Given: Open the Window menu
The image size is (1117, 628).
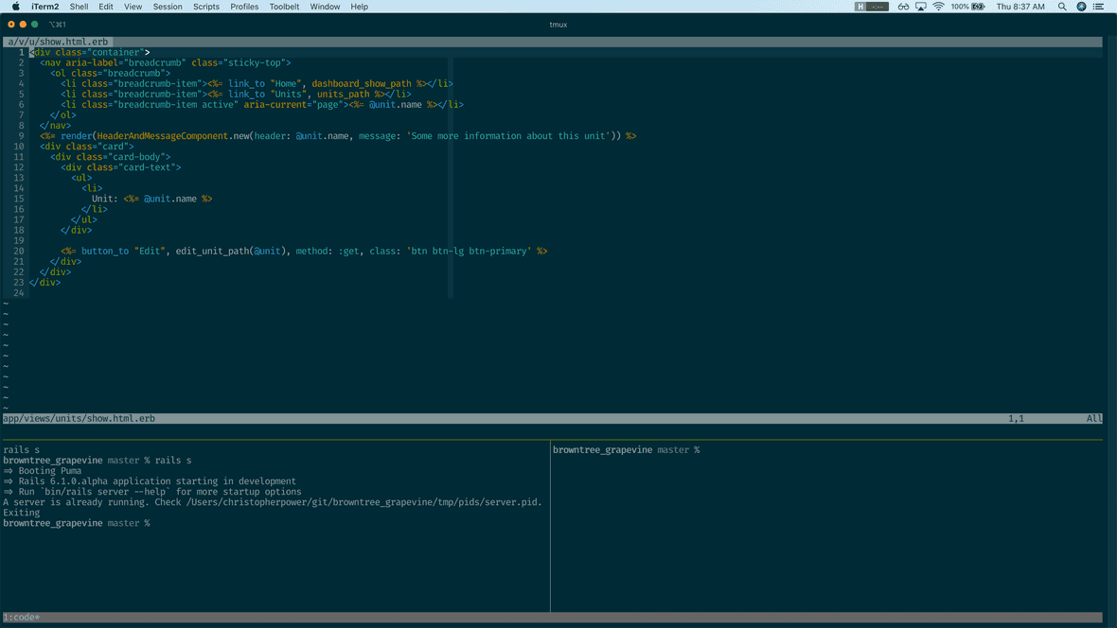Looking at the screenshot, I should point(325,7).
